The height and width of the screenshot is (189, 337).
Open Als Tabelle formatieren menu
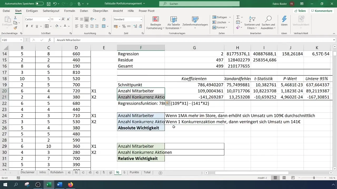click(x=174, y=23)
